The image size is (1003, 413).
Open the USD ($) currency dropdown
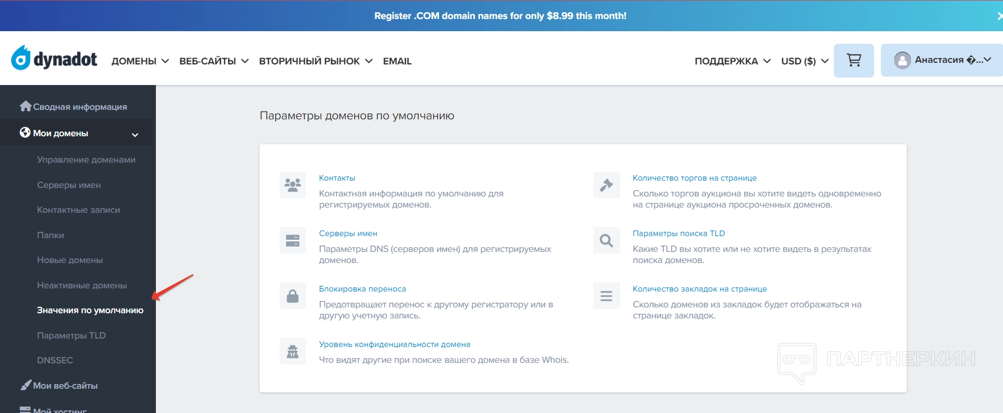pos(804,61)
